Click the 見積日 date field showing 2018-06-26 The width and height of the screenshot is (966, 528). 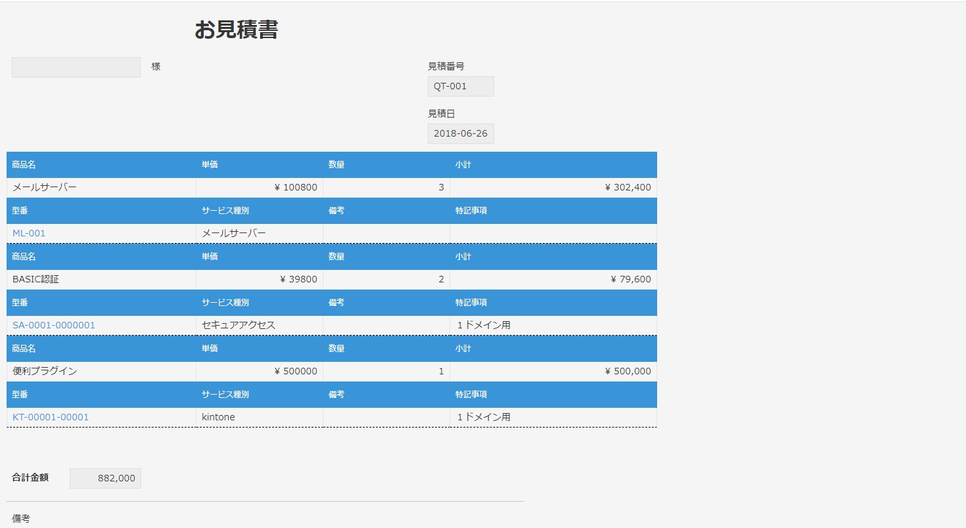(460, 133)
